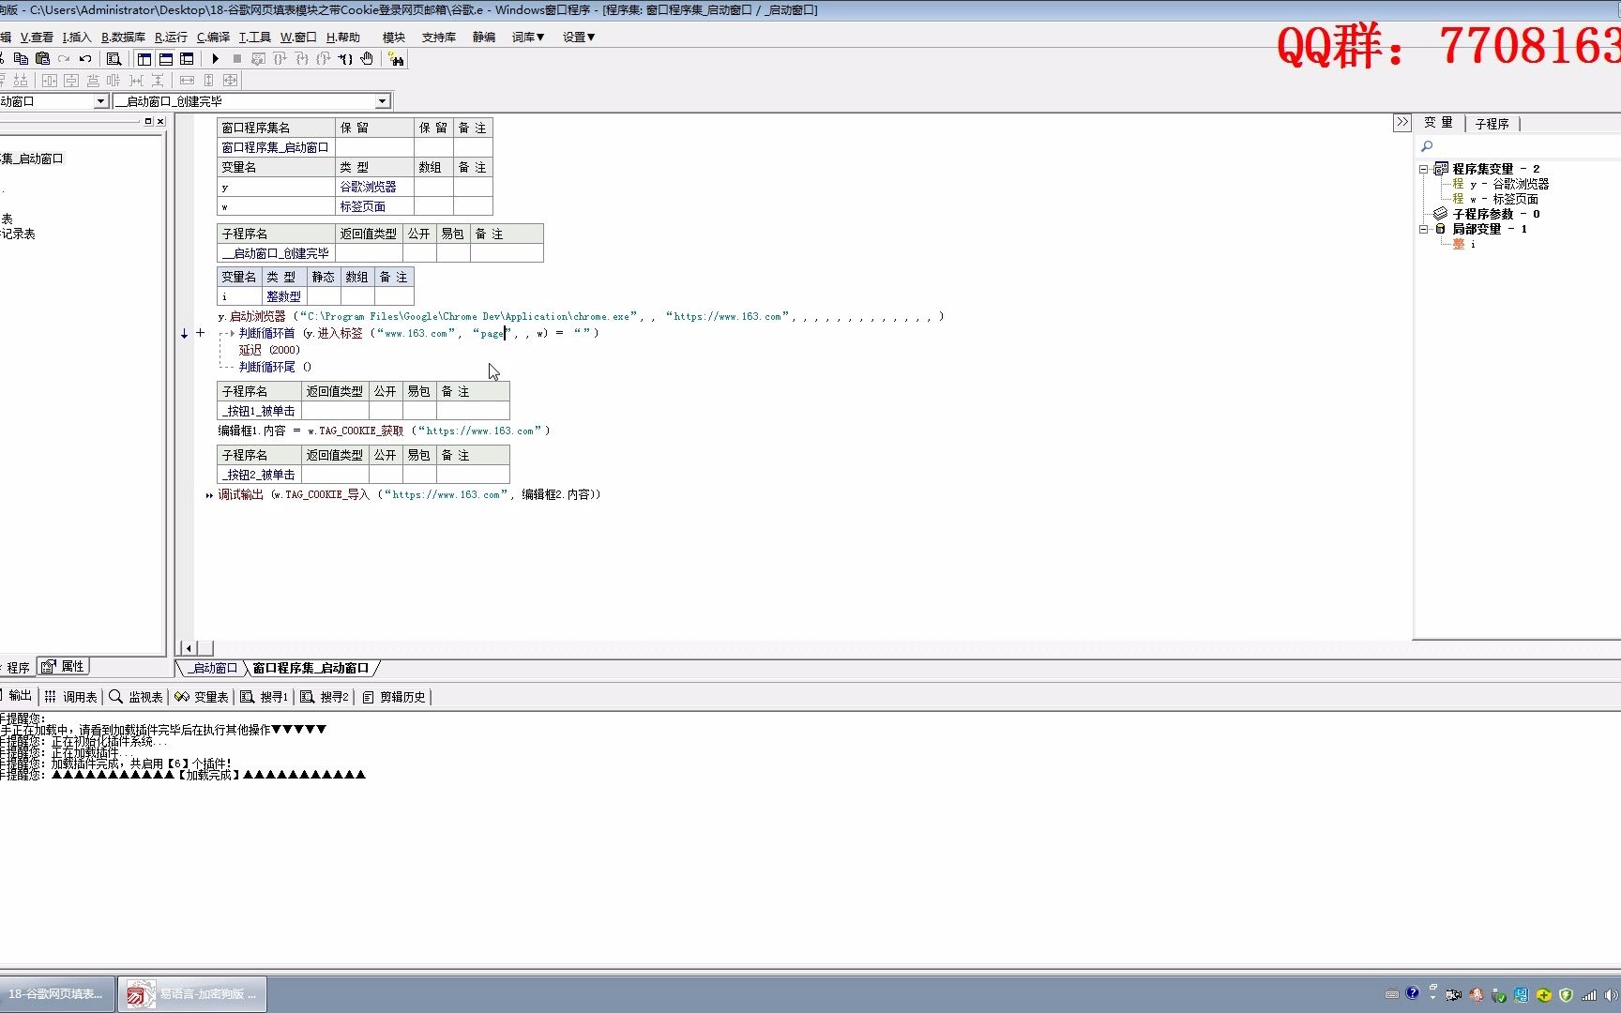Screen dimensions: 1621x1013
Task: Open the 监视表 tab
Action: (x=136, y=696)
